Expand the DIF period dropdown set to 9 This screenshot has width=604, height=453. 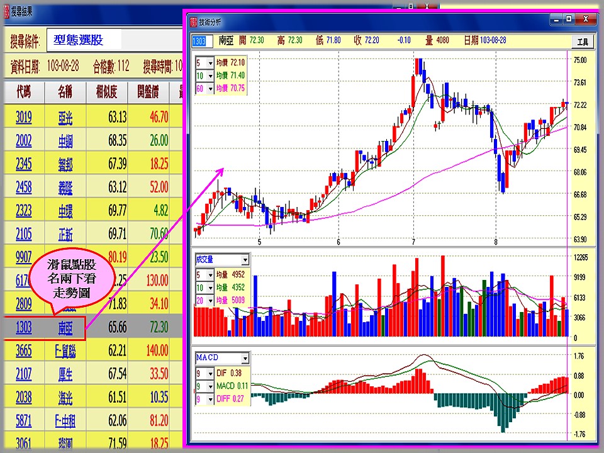tap(210, 372)
